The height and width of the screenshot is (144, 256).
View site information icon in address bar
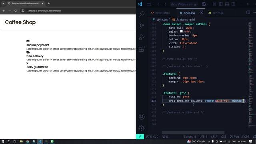click(x=23, y=11)
